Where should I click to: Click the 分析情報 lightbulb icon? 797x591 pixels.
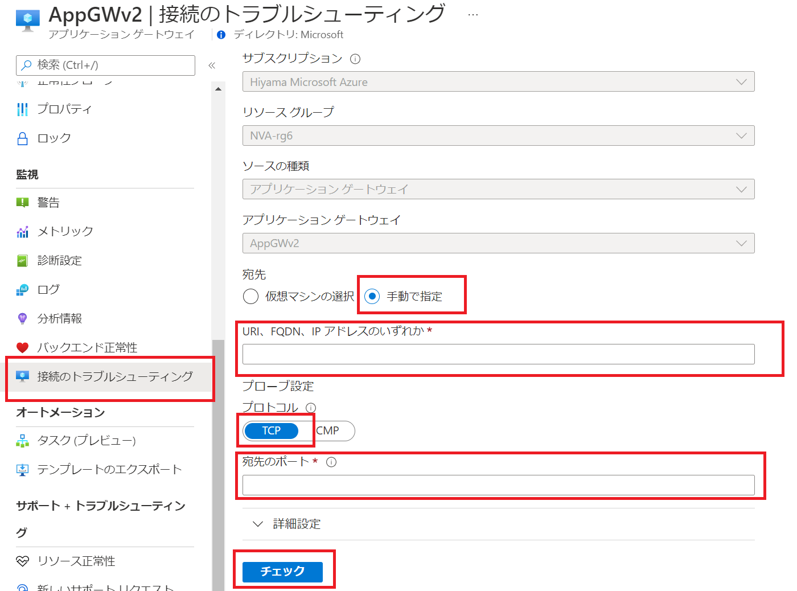(x=23, y=319)
